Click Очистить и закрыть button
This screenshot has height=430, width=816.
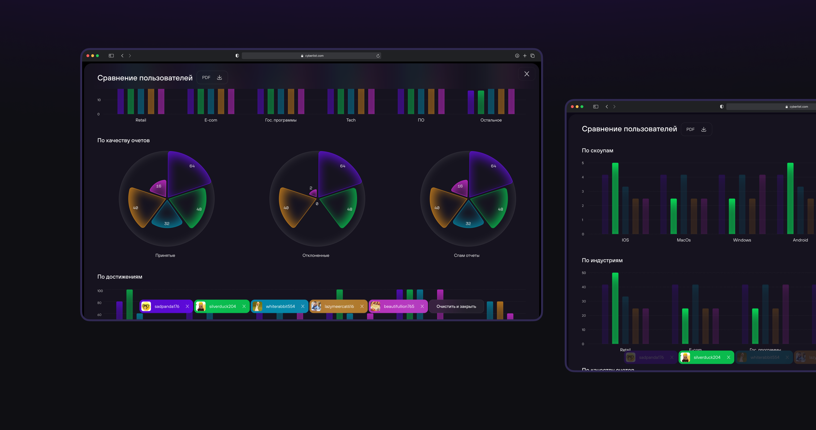pyautogui.click(x=456, y=306)
